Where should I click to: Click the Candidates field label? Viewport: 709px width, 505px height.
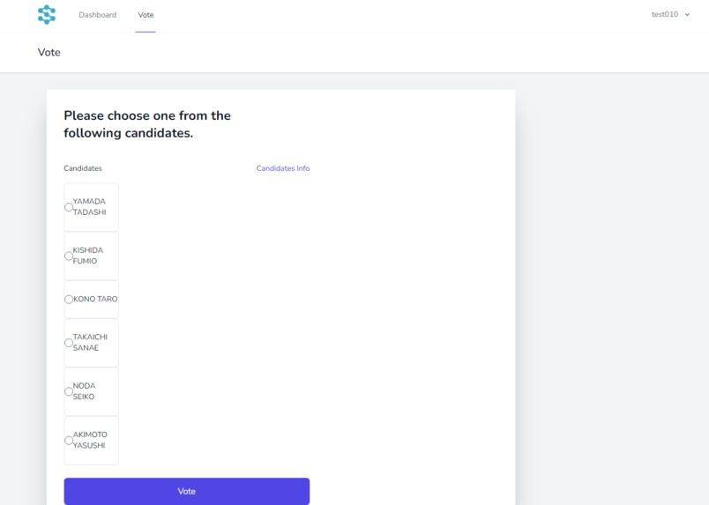pos(83,168)
